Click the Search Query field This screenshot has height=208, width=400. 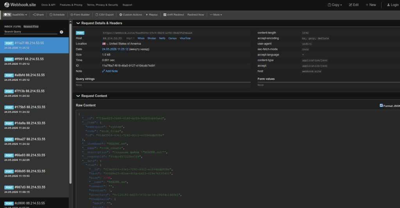[30, 32]
